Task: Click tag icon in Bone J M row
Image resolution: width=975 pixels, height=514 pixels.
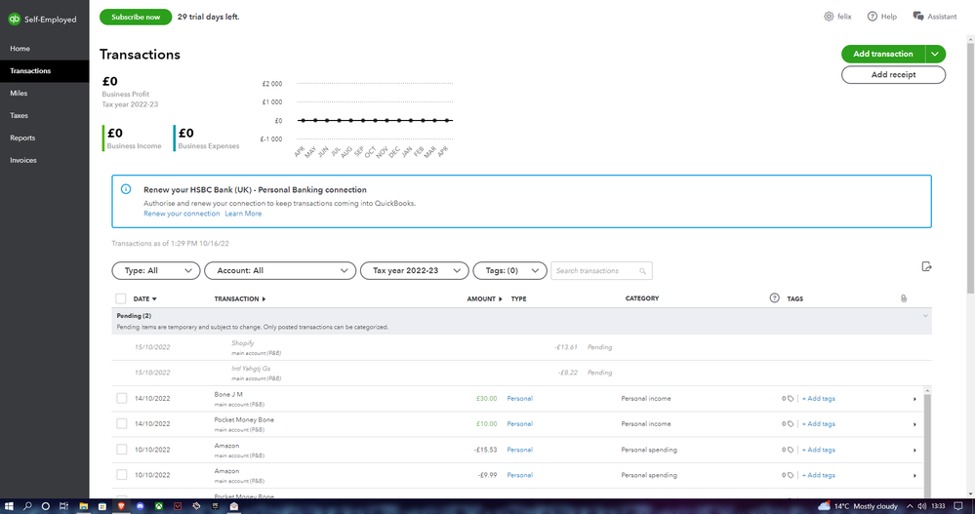Action: (x=791, y=398)
